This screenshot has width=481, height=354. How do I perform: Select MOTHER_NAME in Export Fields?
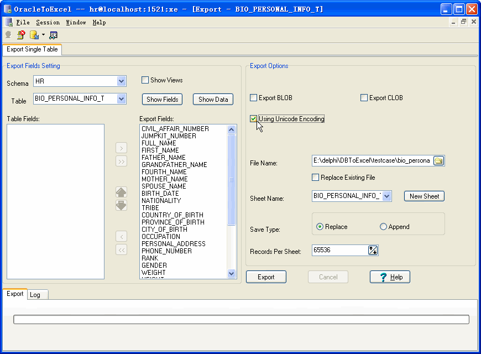pyautogui.click(x=164, y=179)
